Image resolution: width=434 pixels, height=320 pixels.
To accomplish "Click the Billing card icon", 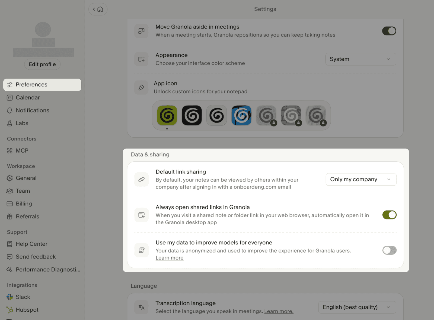I will pos(9,204).
